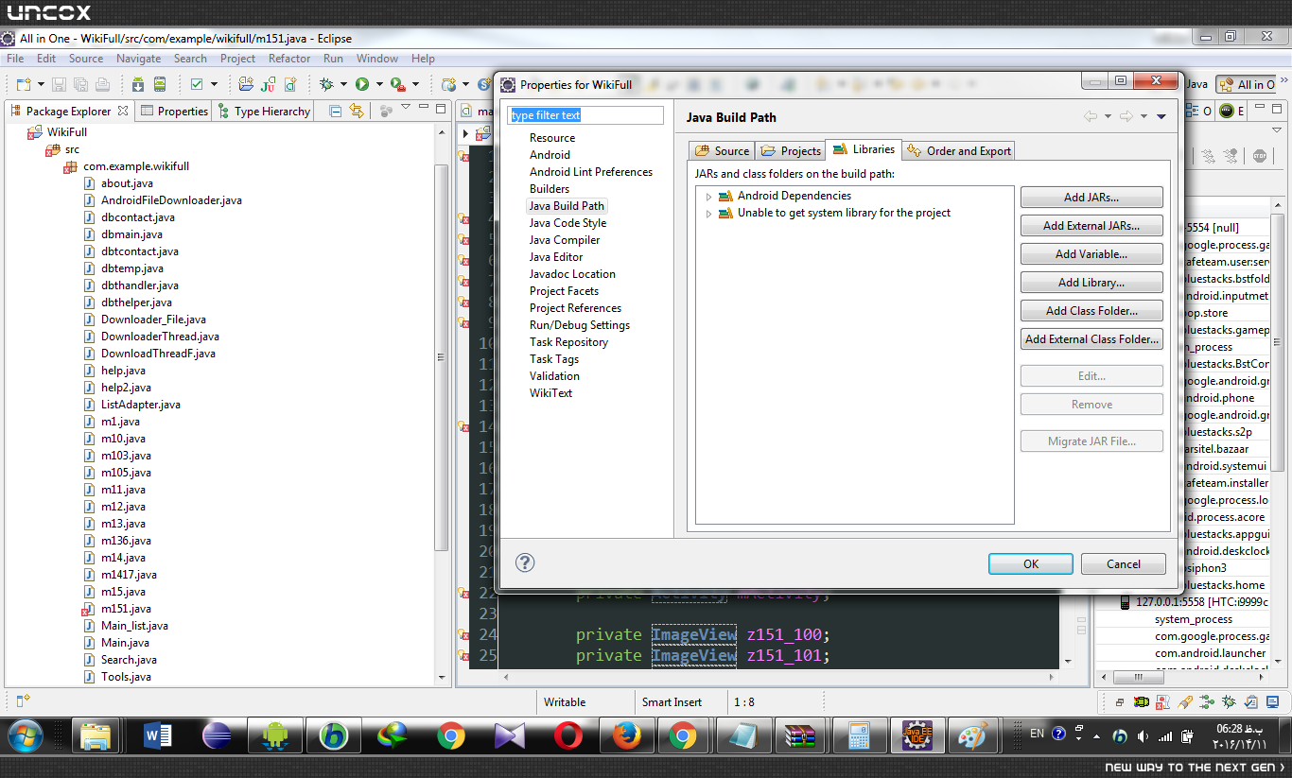Click the green Run button icon

pos(361,84)
